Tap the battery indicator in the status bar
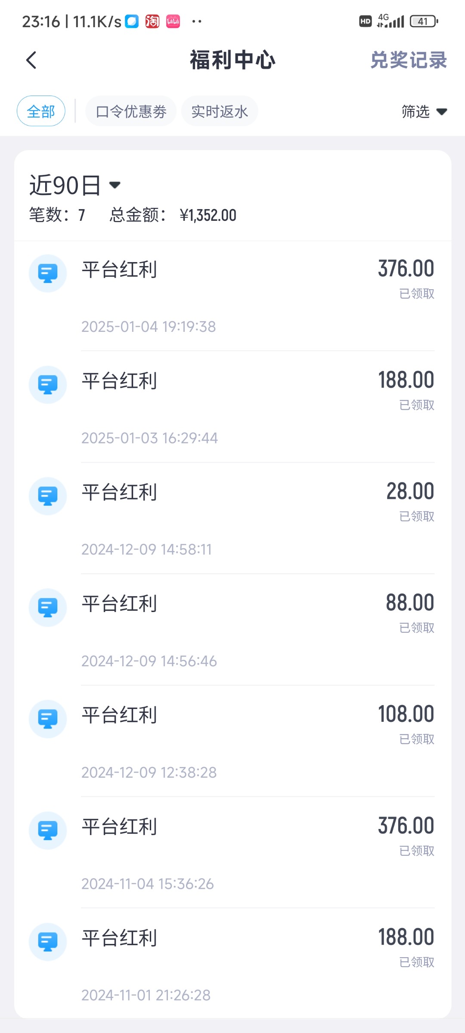Viewport: 465px width, 1033px height. (424, 21)
